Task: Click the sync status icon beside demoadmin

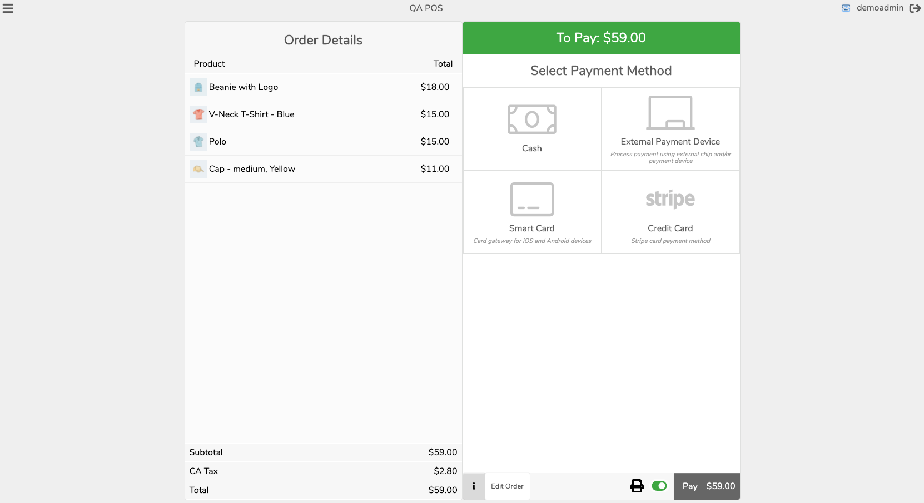Action: pyautogui.click(x=846, y=8)
